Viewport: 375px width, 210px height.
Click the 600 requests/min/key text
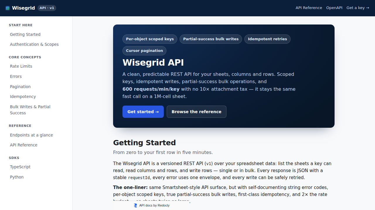[x=151, y=89]
